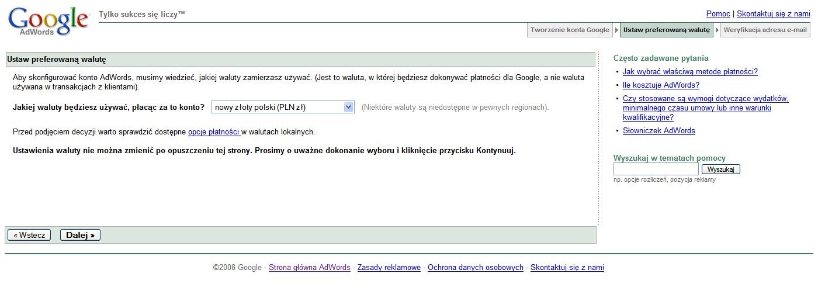
Task: Open 'Ile kosztuje AdWords?' question
Action: pos(661,85)
